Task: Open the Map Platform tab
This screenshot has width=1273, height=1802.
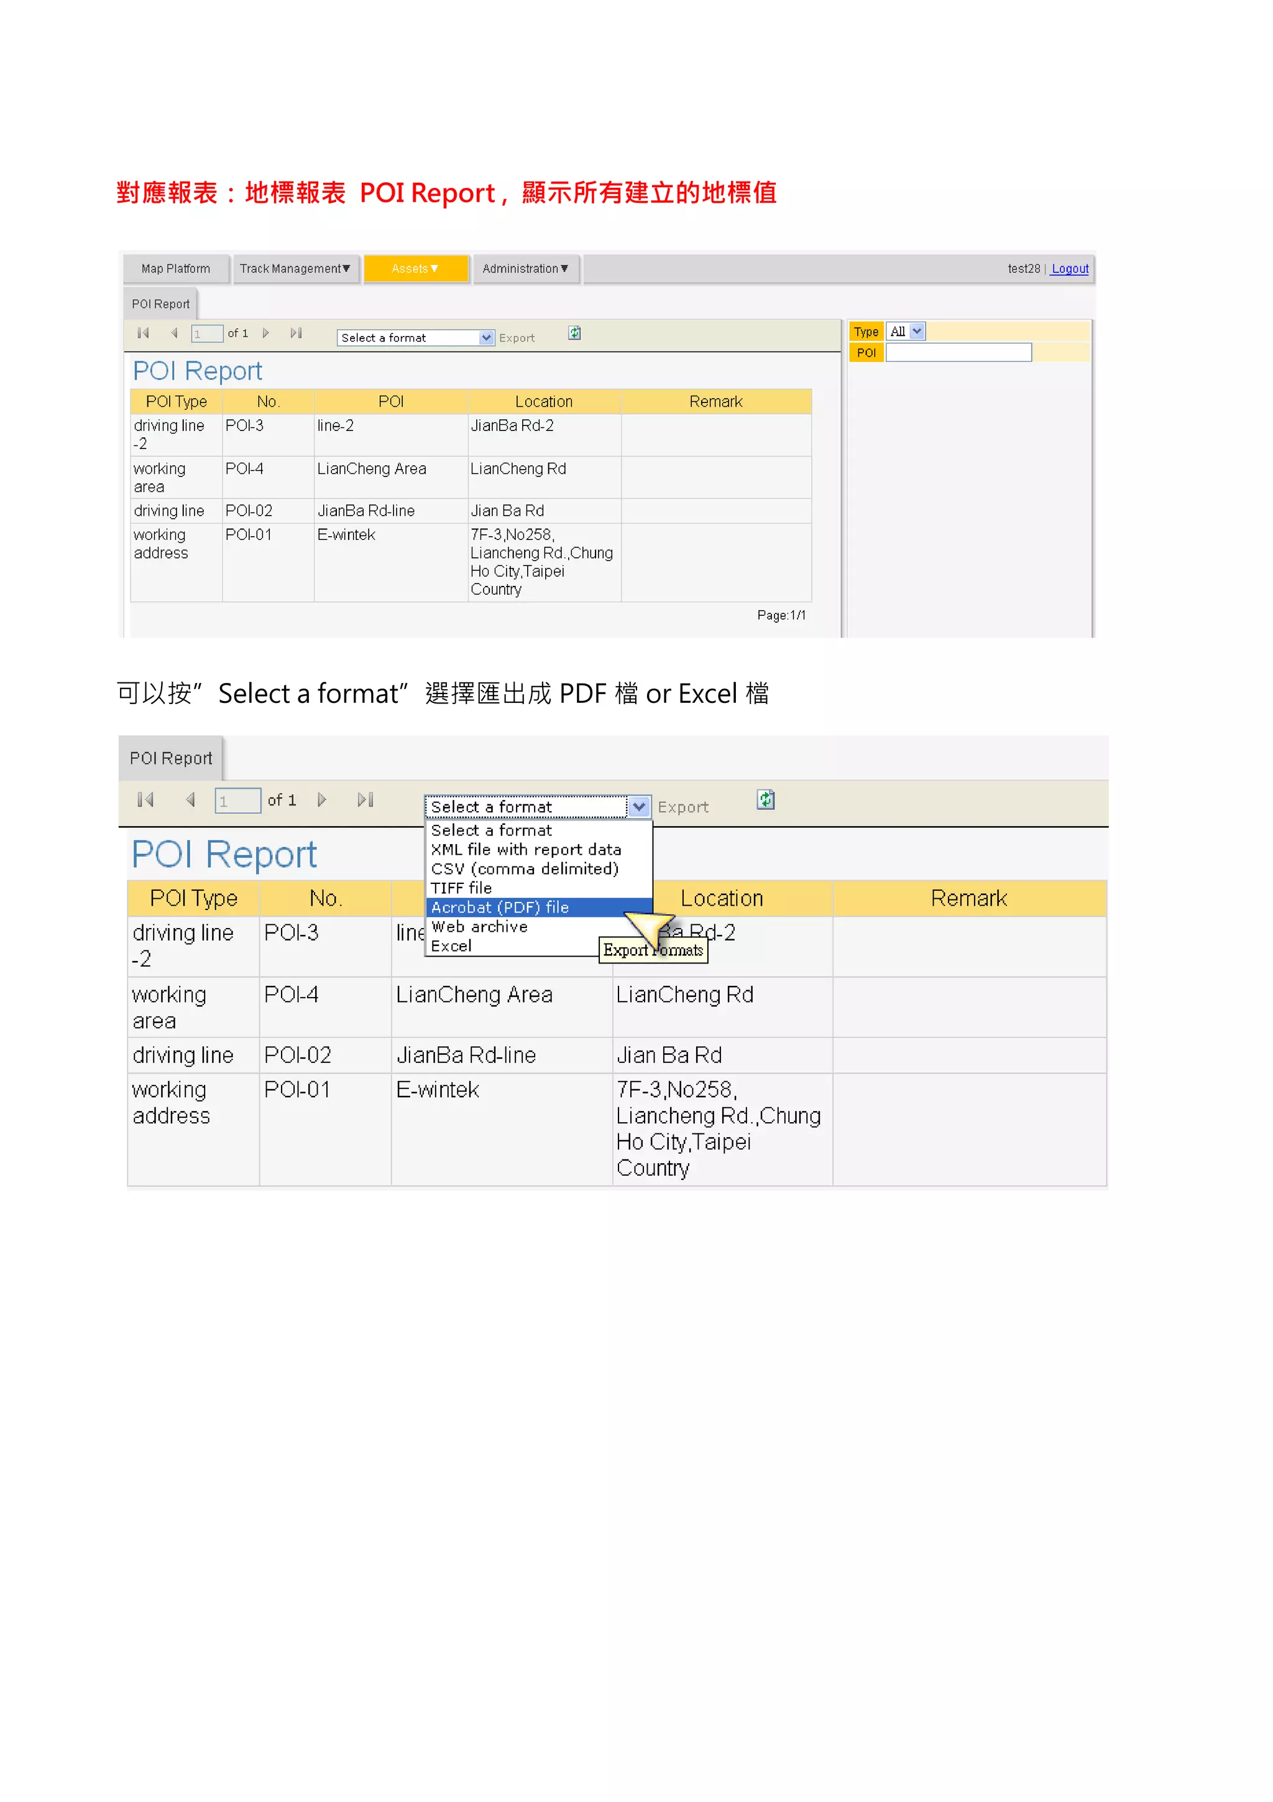Action: coord(176,269)
